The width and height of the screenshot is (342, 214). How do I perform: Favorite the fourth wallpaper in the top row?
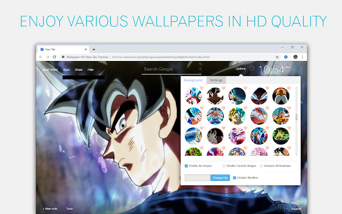[x=267, y=88]
